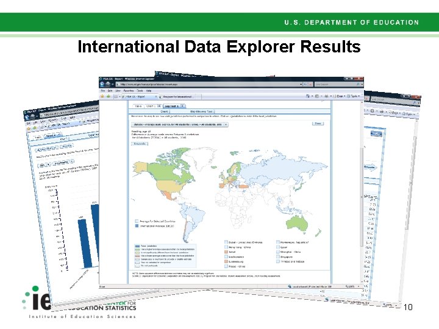The height and width of the screenshot is (329, 439).
Task: Click the Israel legend box
Action: point(226,252)
